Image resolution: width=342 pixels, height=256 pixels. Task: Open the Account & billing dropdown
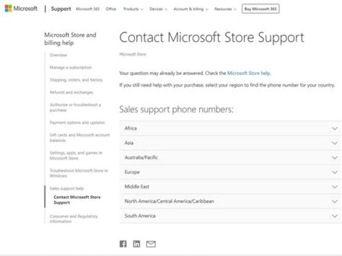point(191,9)
